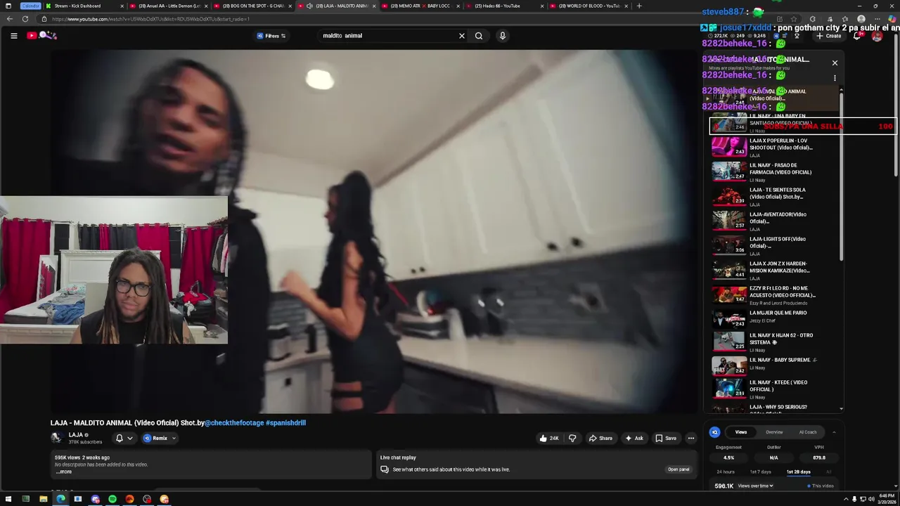Image resolution: width=900 pixels, height=506 pixels.
Task: Open the @checkthefootage channel link
Action: [234, 423]
